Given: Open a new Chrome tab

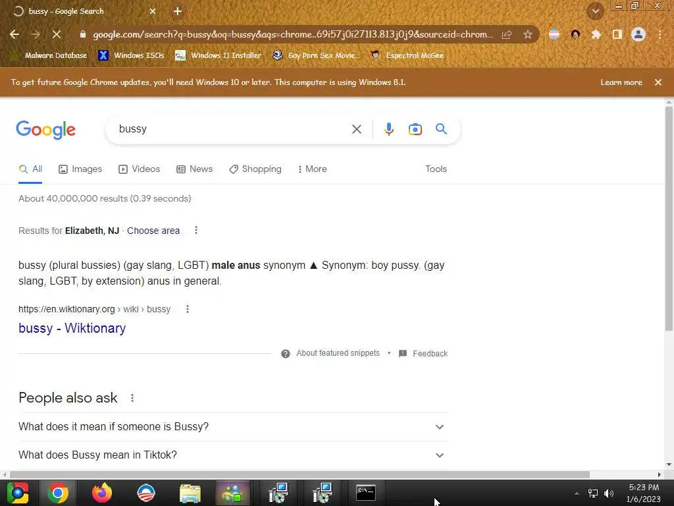Looking at the screenshot, I should click(178, 11).
